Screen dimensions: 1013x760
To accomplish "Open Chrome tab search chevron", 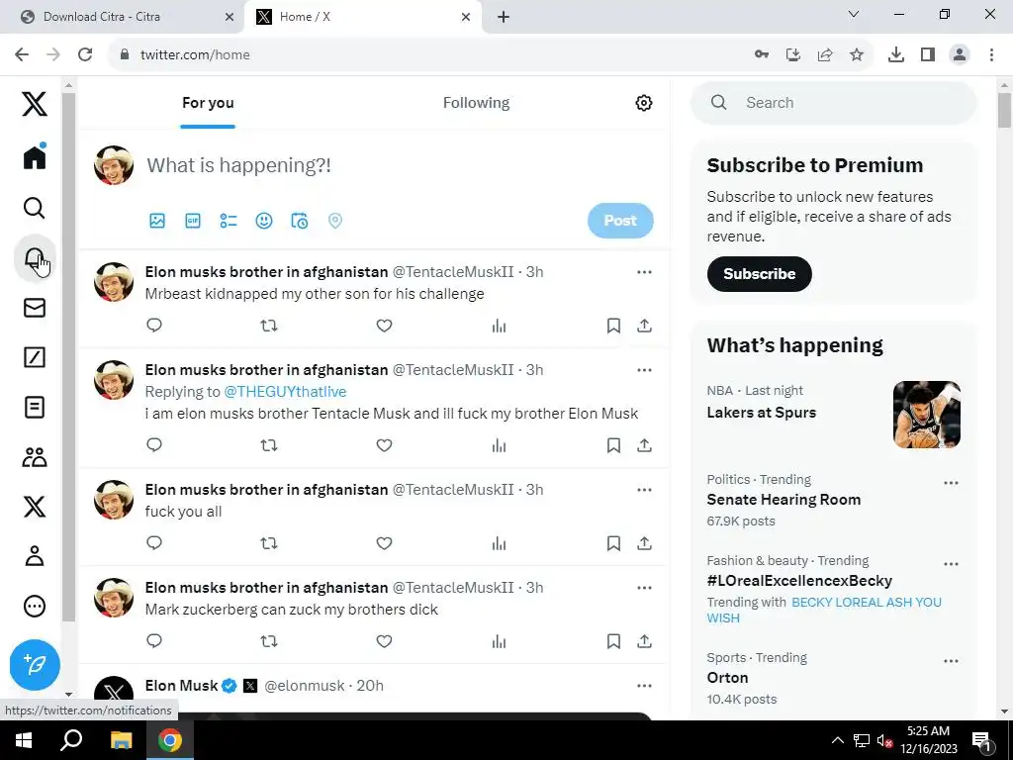I will click(854, 14).
